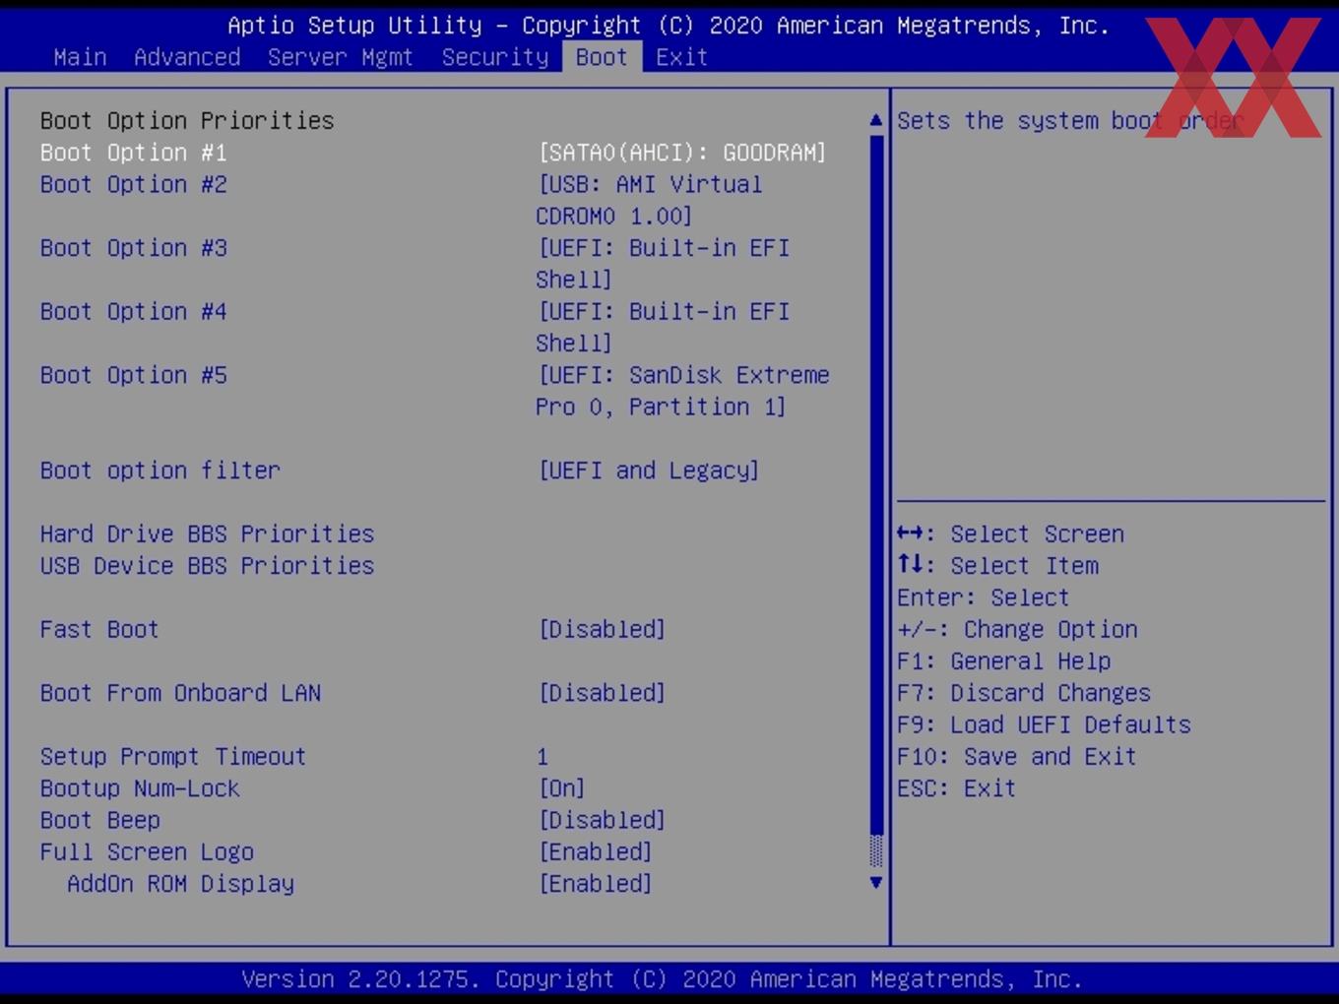Change the USB: AMI Virtual CDROM0 value
1339x1004 pixels.
click(x=650, y=200)
